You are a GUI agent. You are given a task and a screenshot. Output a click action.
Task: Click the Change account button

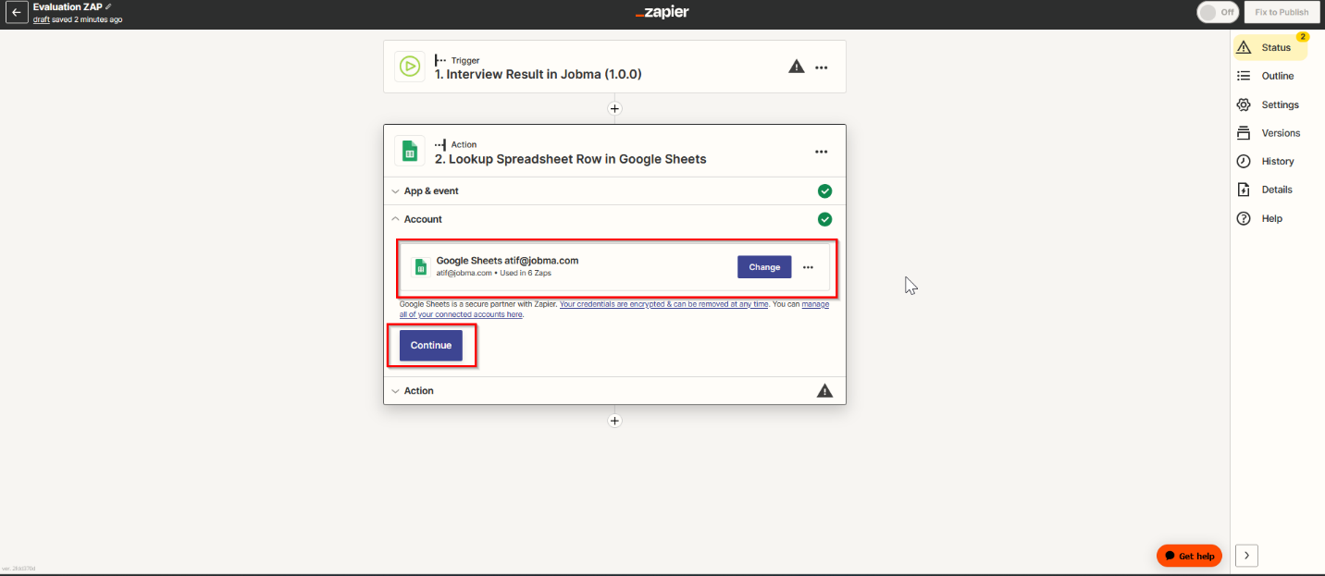click(x=764, y=267)
